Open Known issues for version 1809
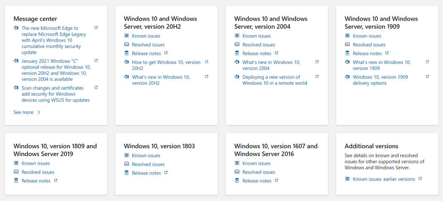This screenshot has width=443, height=201. click(x=36, y=163)
